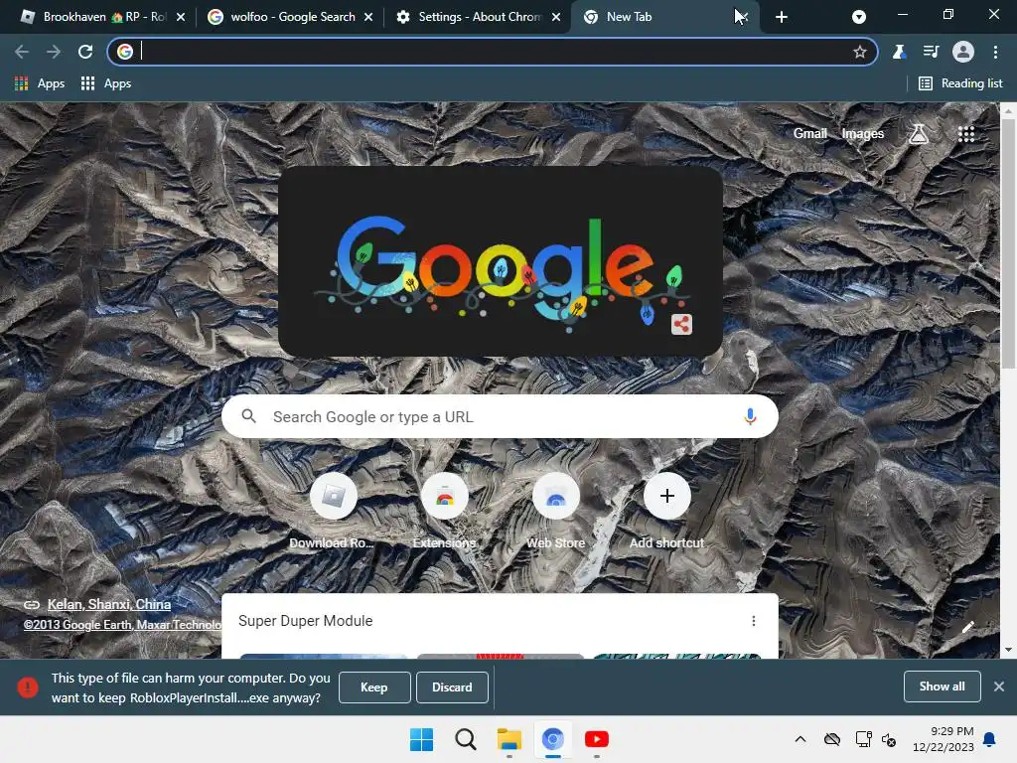Keep the RobloxPlayerInstaller download

coord(374,687)
